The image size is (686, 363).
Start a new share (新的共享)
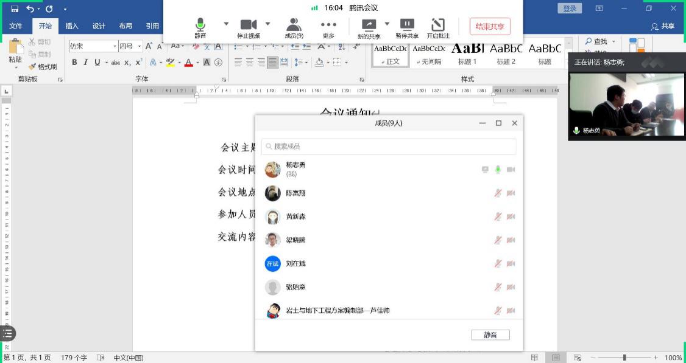(369, 25)
